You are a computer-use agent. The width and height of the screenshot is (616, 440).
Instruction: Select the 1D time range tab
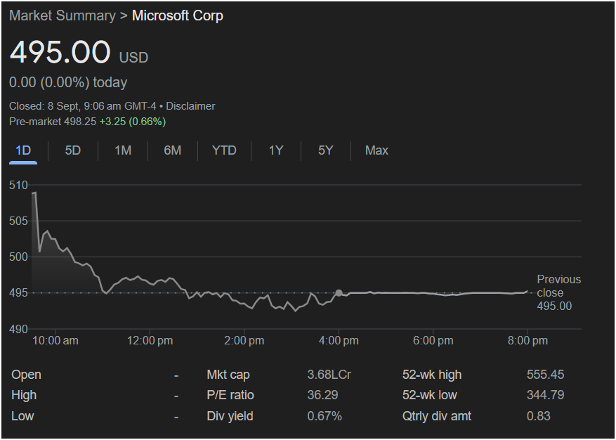22,150
